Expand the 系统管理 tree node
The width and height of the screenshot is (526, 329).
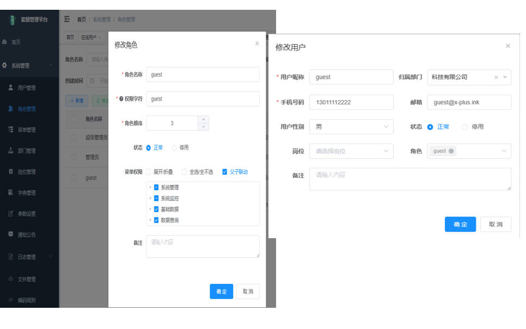150,187
